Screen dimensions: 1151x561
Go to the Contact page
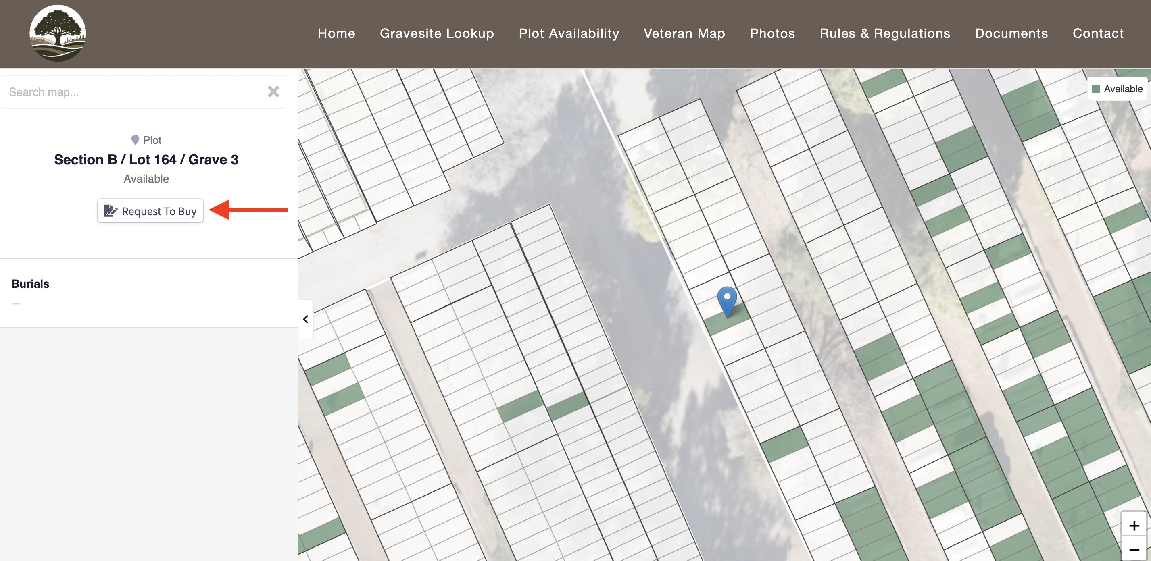[x=1097, y=33]
